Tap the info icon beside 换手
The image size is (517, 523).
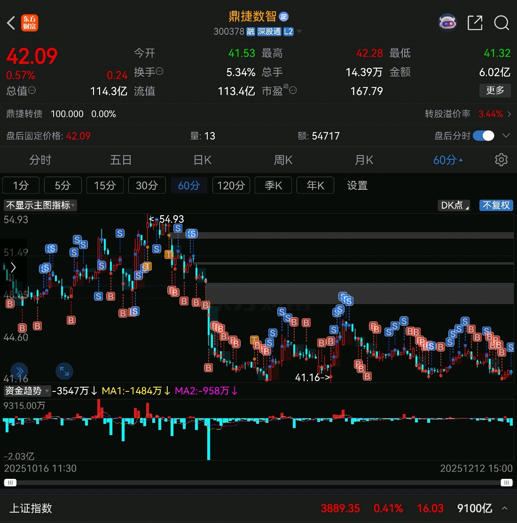[x=159, y=71]
